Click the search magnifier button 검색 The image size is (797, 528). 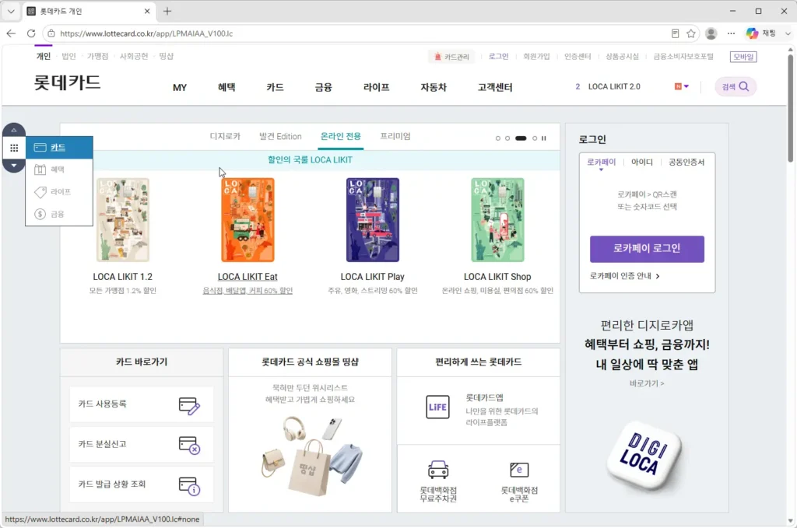[x=736, y=87]
